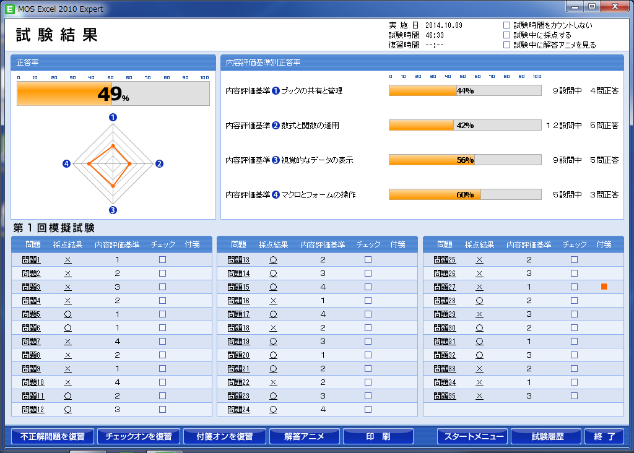634x453 pixels.
Task: Click the ○ result mark for 問題5
Action: (x=68, y=314)
